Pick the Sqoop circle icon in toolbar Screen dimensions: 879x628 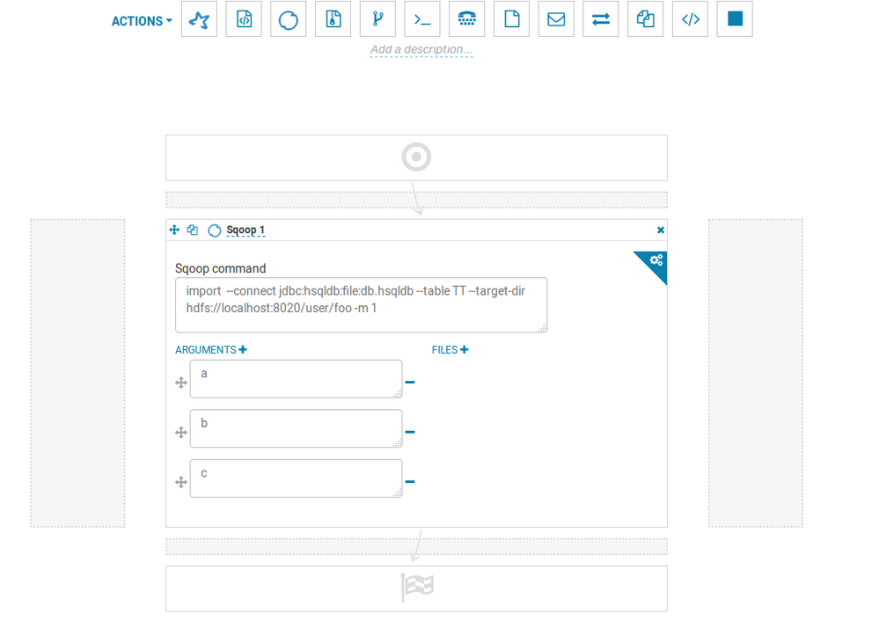click(x=289, y=19)
